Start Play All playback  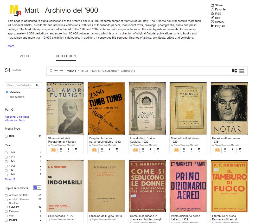pyautogui.click(x=212, y=26)
